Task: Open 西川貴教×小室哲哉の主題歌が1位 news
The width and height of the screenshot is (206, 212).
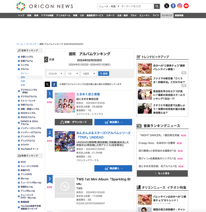Action: click(157, 151)
